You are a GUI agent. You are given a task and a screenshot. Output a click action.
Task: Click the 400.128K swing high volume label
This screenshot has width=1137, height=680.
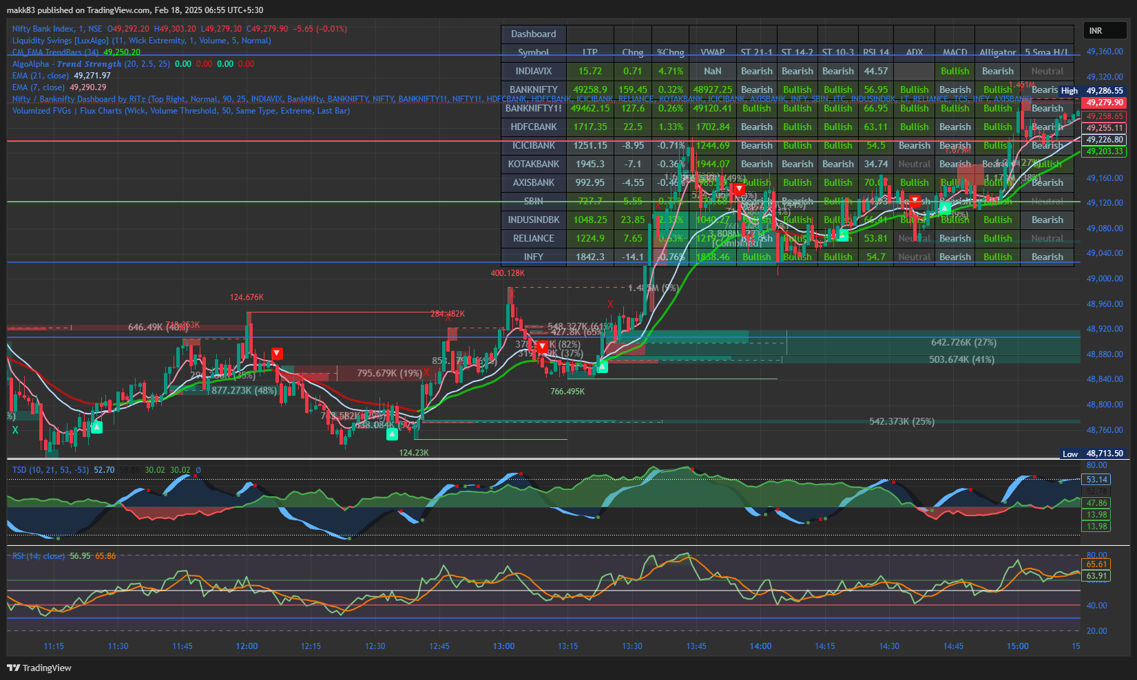pyautogui.click(x=508, y=273)
